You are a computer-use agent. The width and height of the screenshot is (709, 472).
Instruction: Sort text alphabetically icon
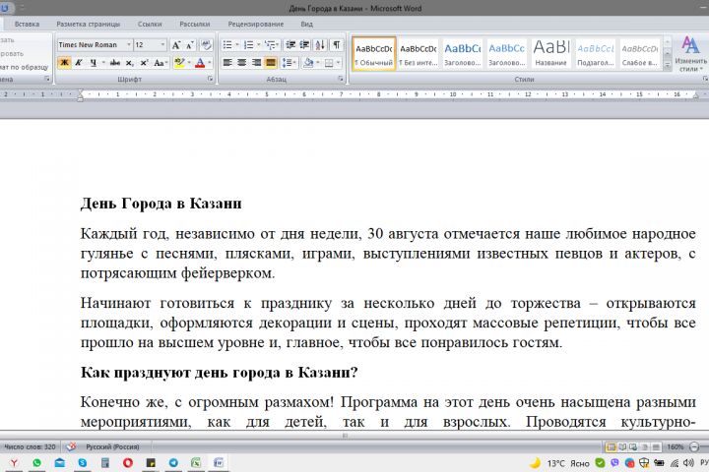click(320, 44)
